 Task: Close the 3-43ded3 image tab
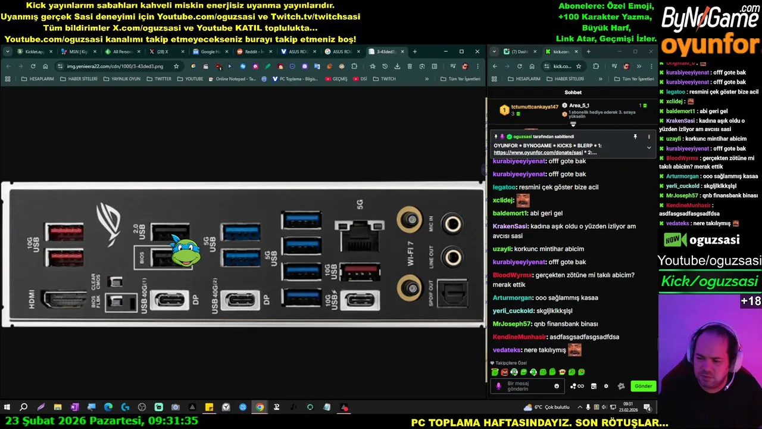click(x=402, y=52)
